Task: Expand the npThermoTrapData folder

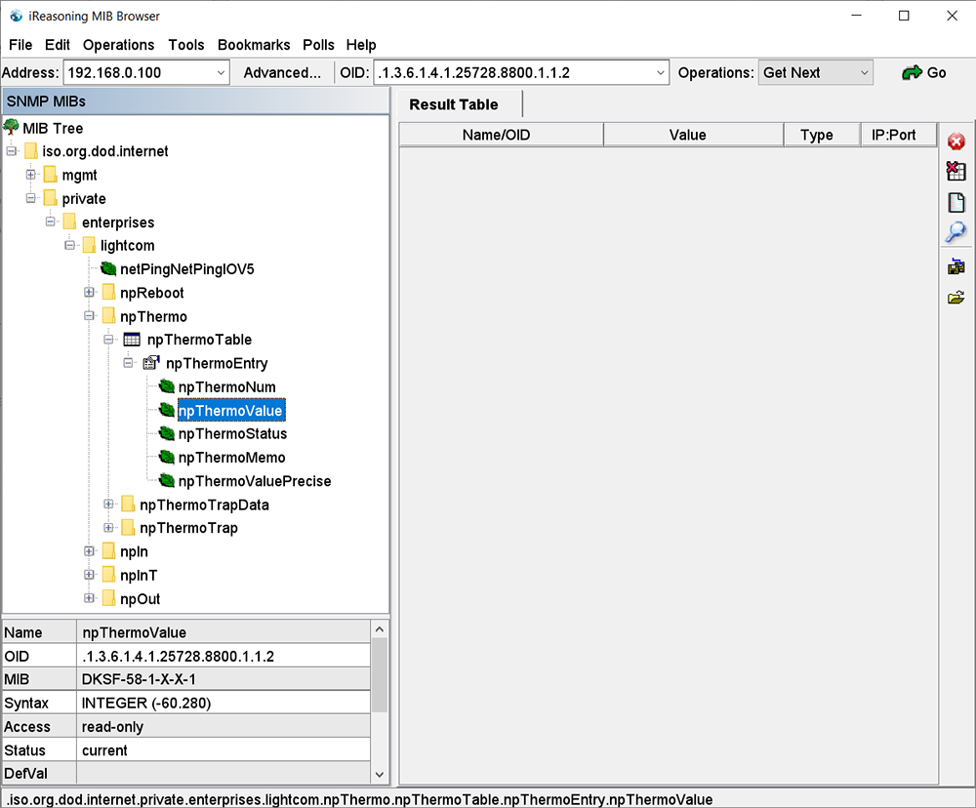Action: [x=108, y=505]
